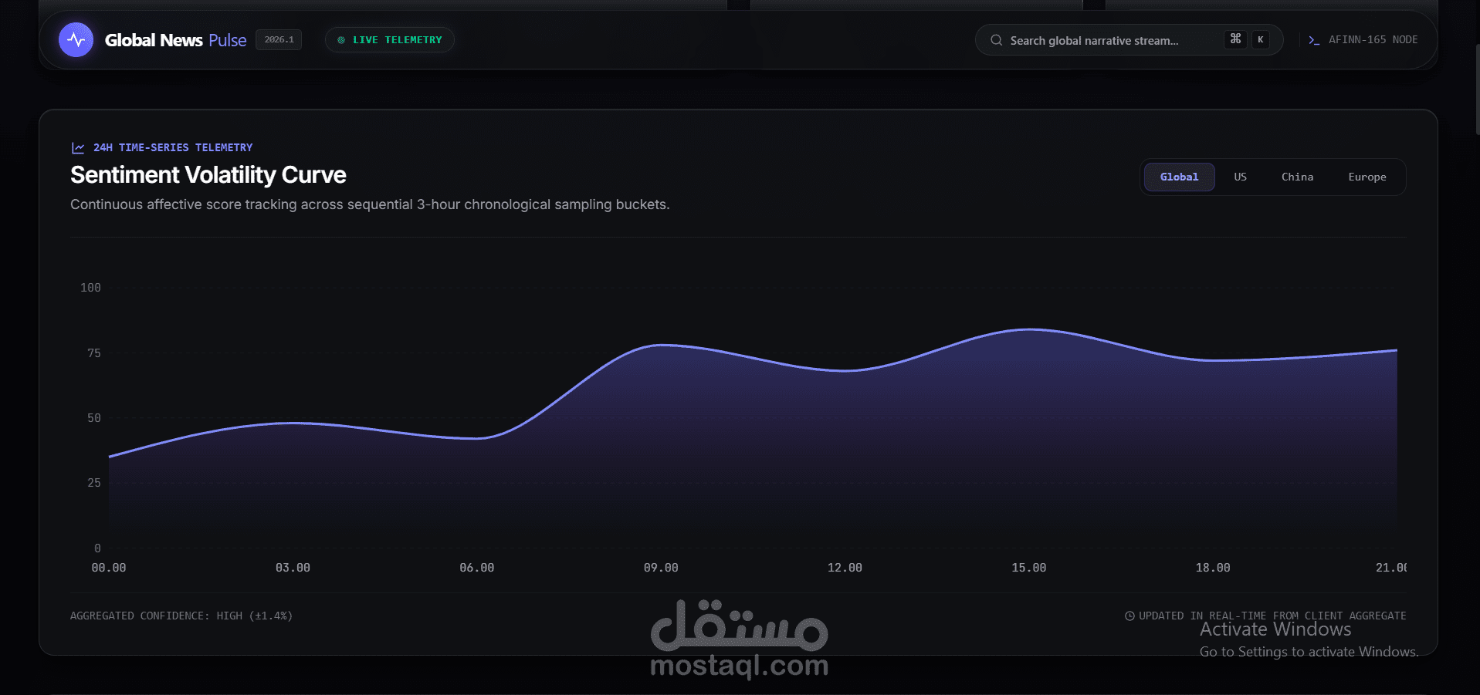Click the 15.00 x-axis label
The width and height of the screenshot is (1480, 695).
1028,568
